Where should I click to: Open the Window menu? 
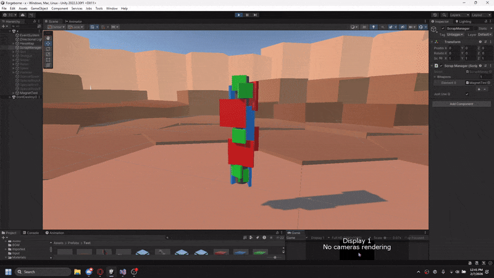[112, 9]
